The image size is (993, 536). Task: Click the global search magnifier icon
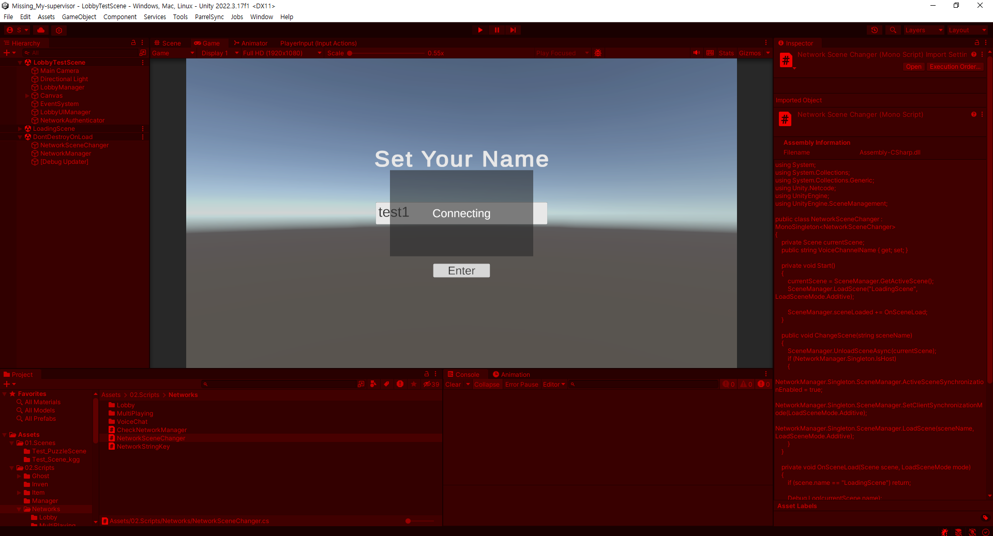point(893,30)
